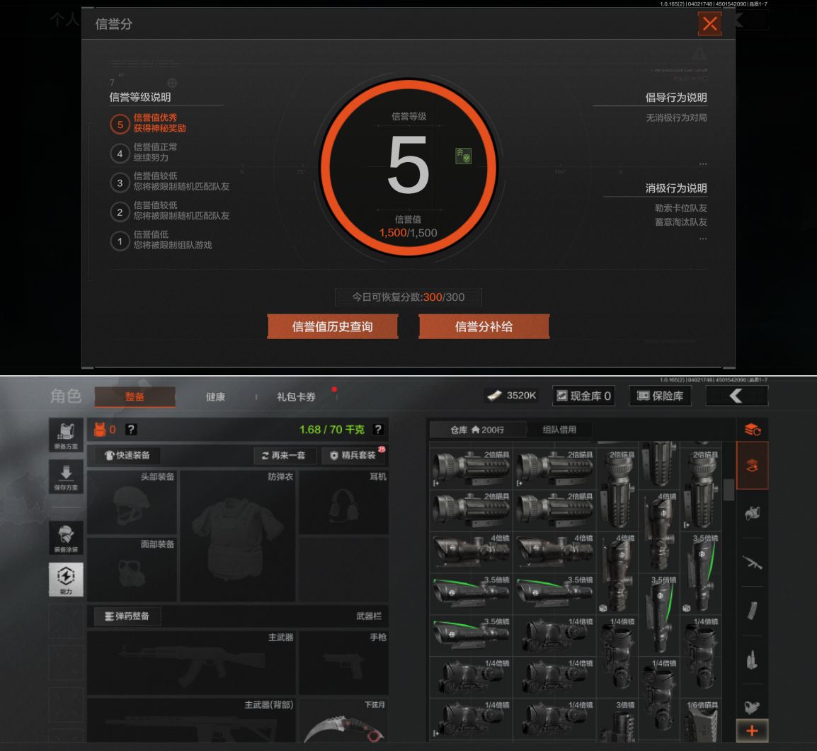
Task: Click the warehouse auto-sort stack icon
Action: click(x=752, y=430)
